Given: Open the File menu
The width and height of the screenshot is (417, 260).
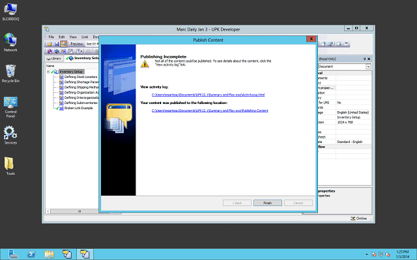Looking at the screenshot, I should click(51, 37).
